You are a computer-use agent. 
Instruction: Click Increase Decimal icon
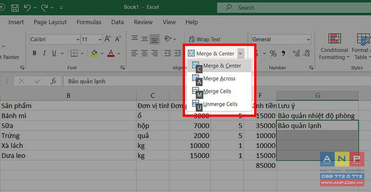296,53
